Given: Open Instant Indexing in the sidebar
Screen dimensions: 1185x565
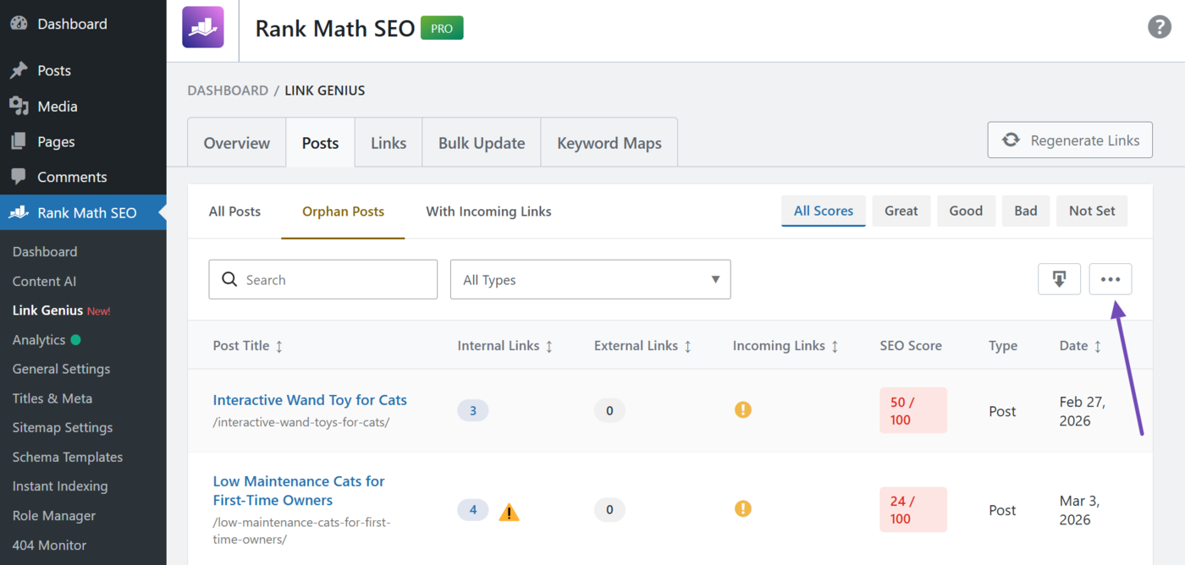Looking at the screenshot, I should click(60, 486).
